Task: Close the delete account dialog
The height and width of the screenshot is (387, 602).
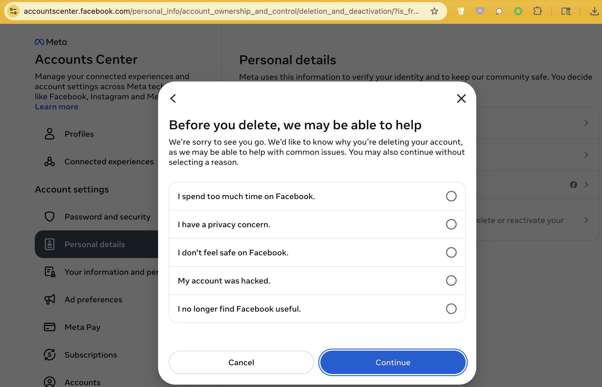Action: [x=461, y=98]
